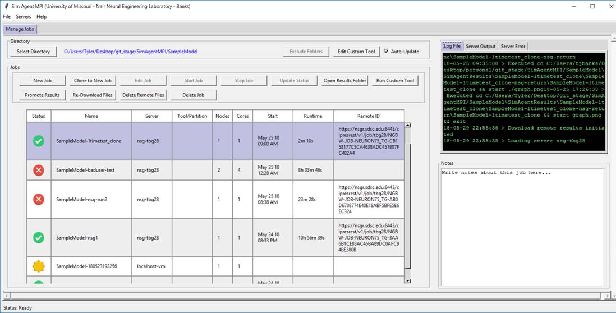Click the Run Custom Tool button
Viewport: 616px width, 313px height.
click(x=395, y=81)
